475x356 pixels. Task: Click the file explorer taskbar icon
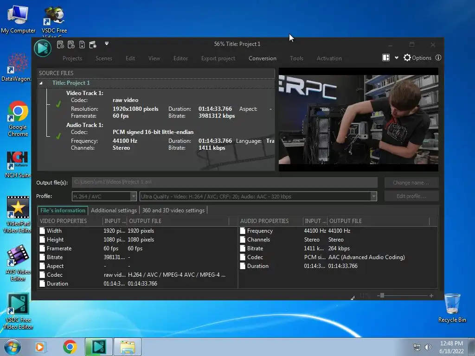128,347
